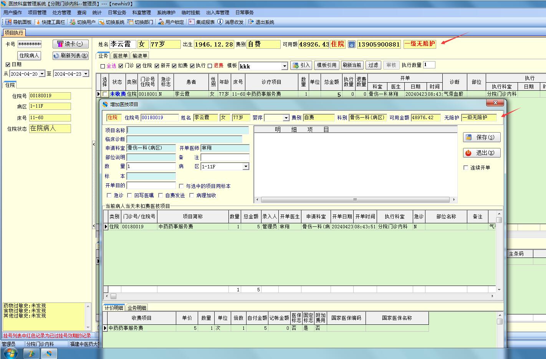Click the 过滤 button
The height and width of the screenshot is (359, 546).
373,65
